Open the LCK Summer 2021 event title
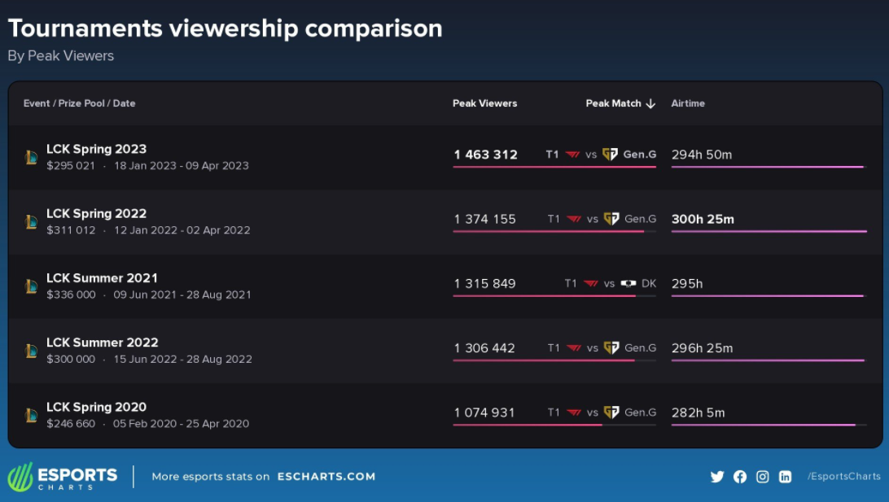Image resolution: width=889 pixels, height=502 pixels. tap(102, 278)
